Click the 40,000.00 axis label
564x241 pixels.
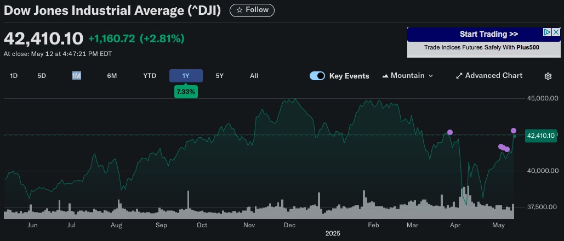(543, 171)
